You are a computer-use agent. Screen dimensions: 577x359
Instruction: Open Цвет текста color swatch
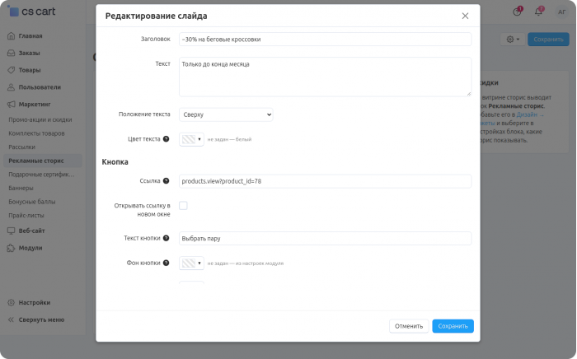[191, 139]
